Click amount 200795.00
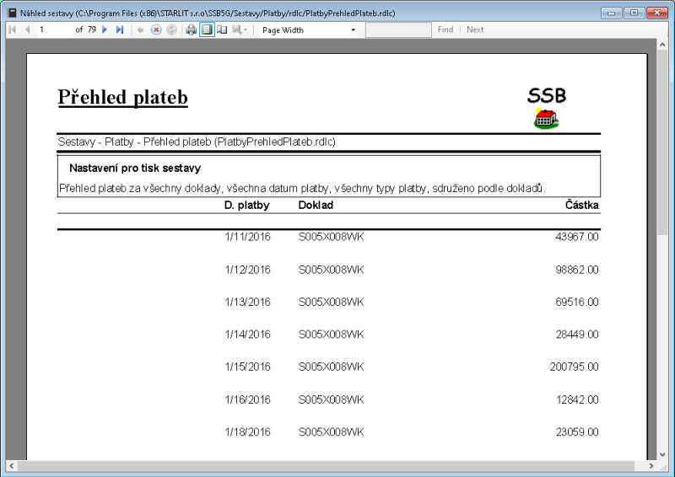This screenshot has height=477, width=675. pyautogui.click(x=575, y=367)
